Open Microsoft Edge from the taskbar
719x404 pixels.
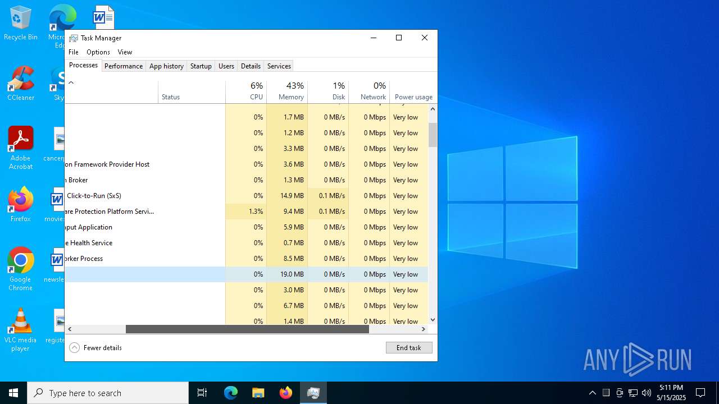point(231,393)
